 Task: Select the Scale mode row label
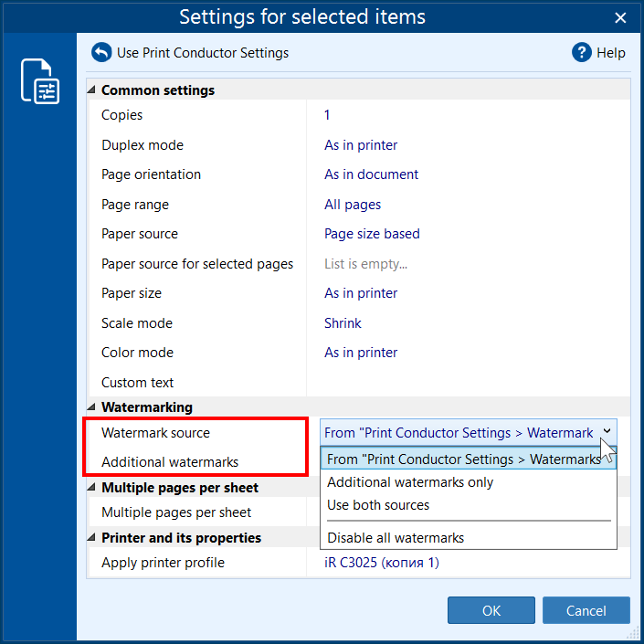coord(137,323)
